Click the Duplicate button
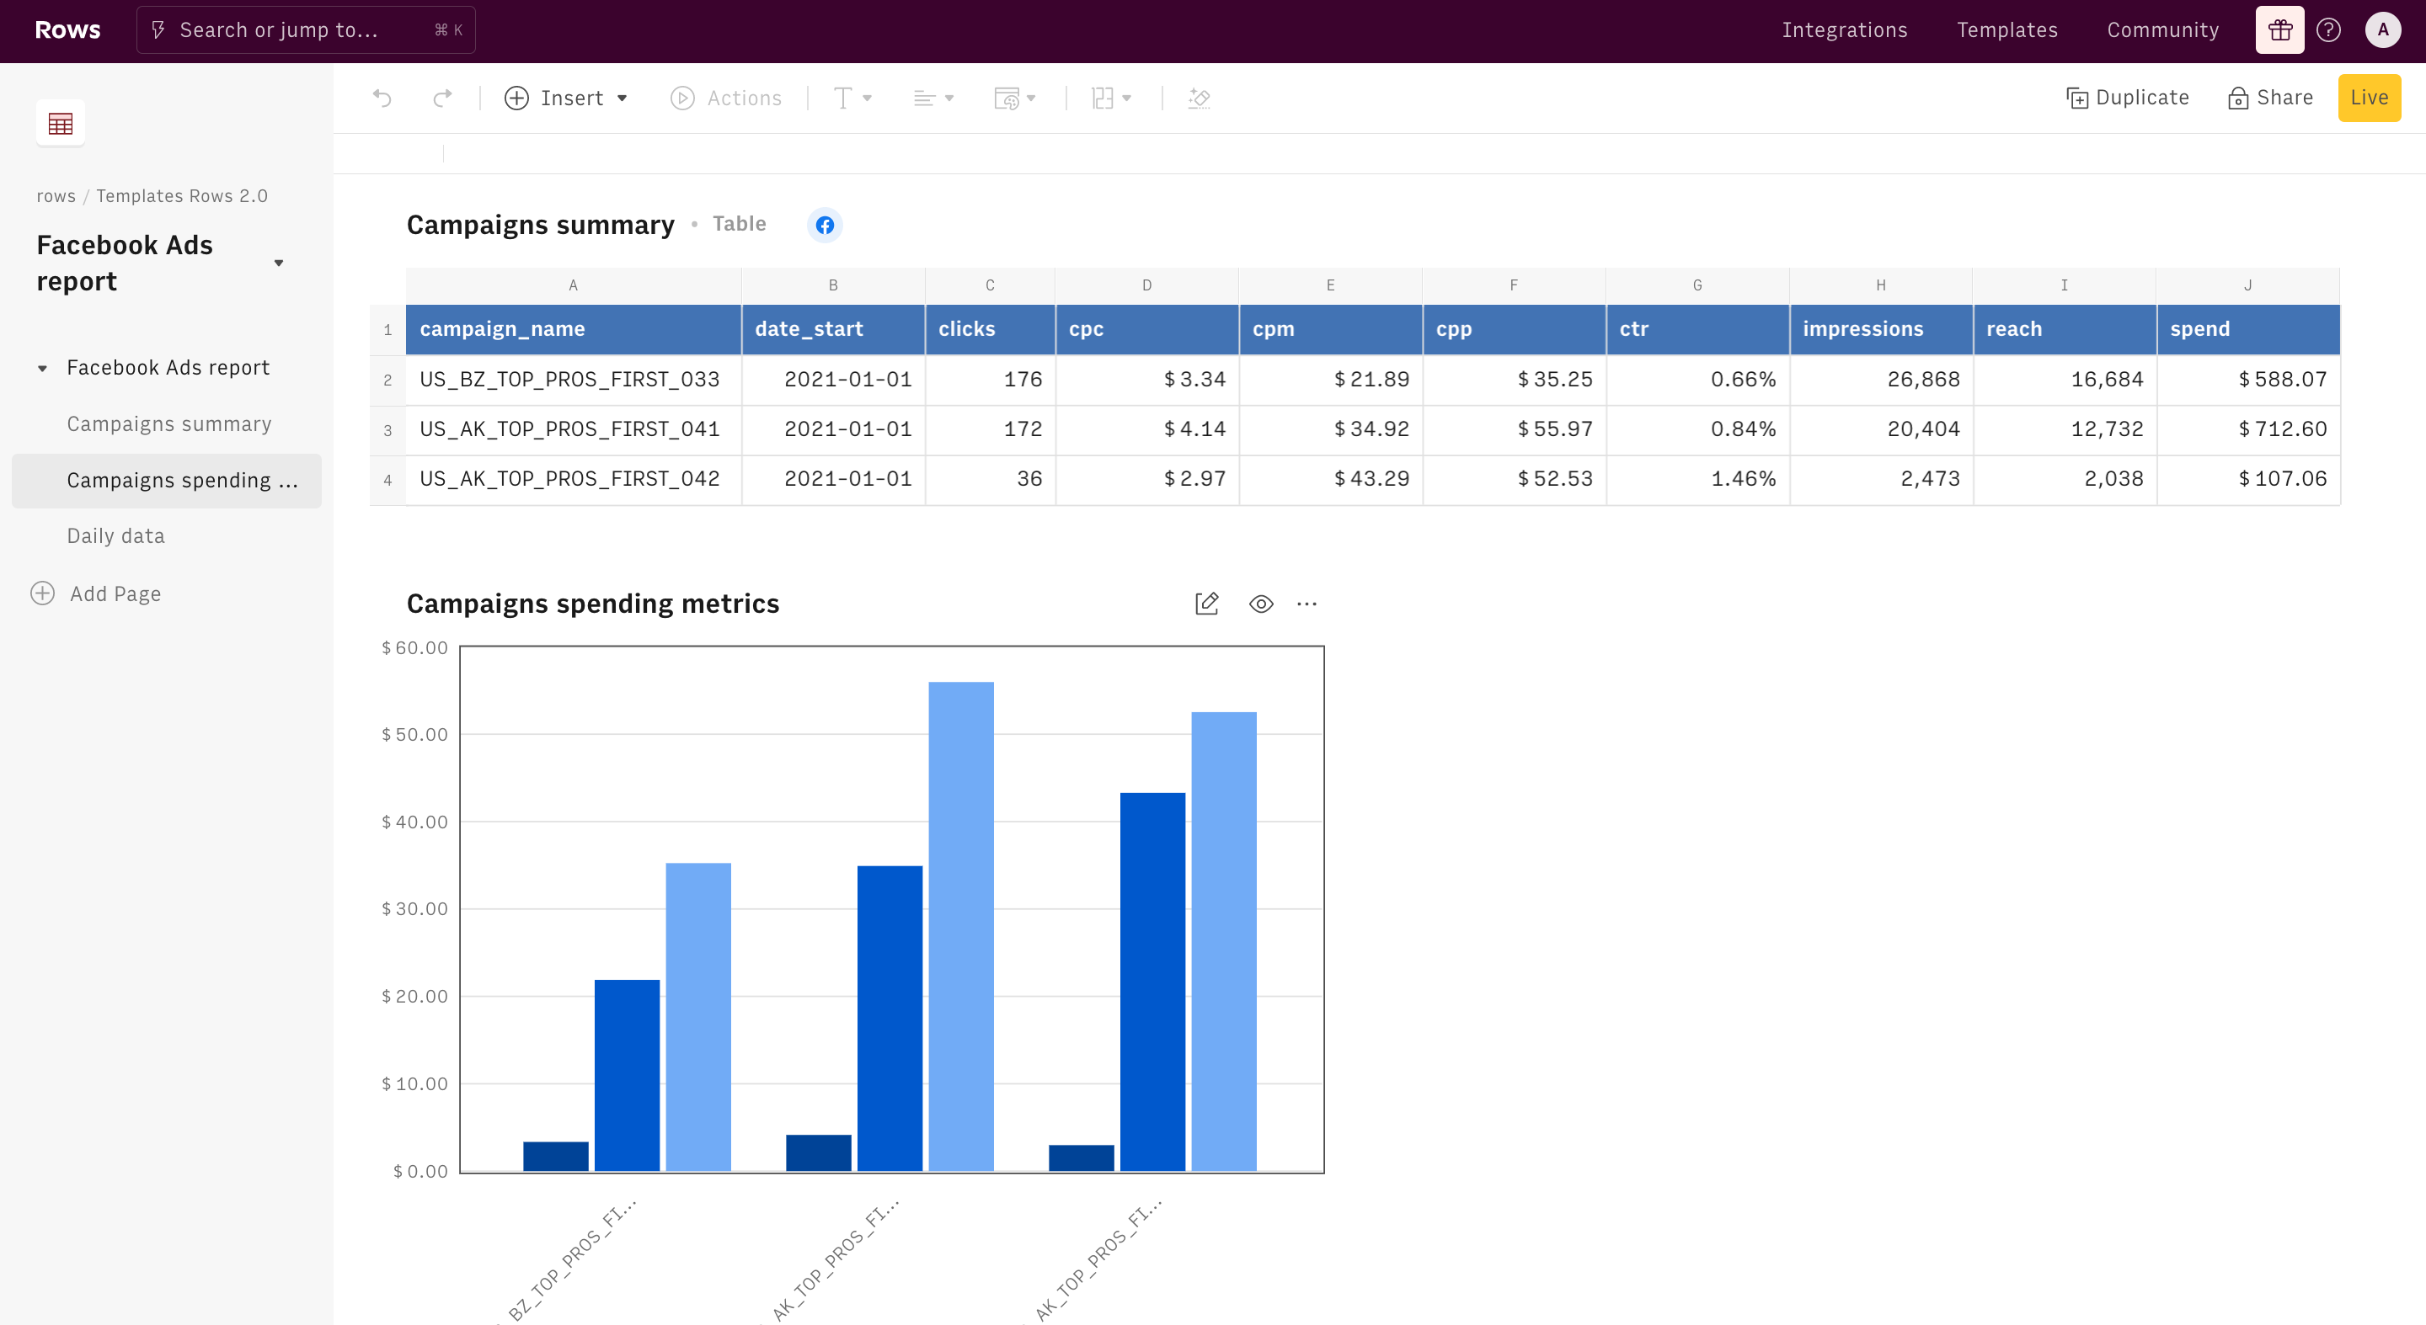Viewport: 2426px width, 1325px height. coord(2128,98)
